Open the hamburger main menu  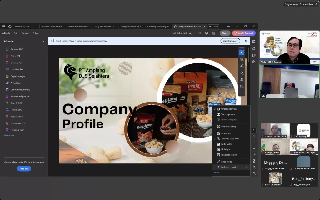pos(4,27)
